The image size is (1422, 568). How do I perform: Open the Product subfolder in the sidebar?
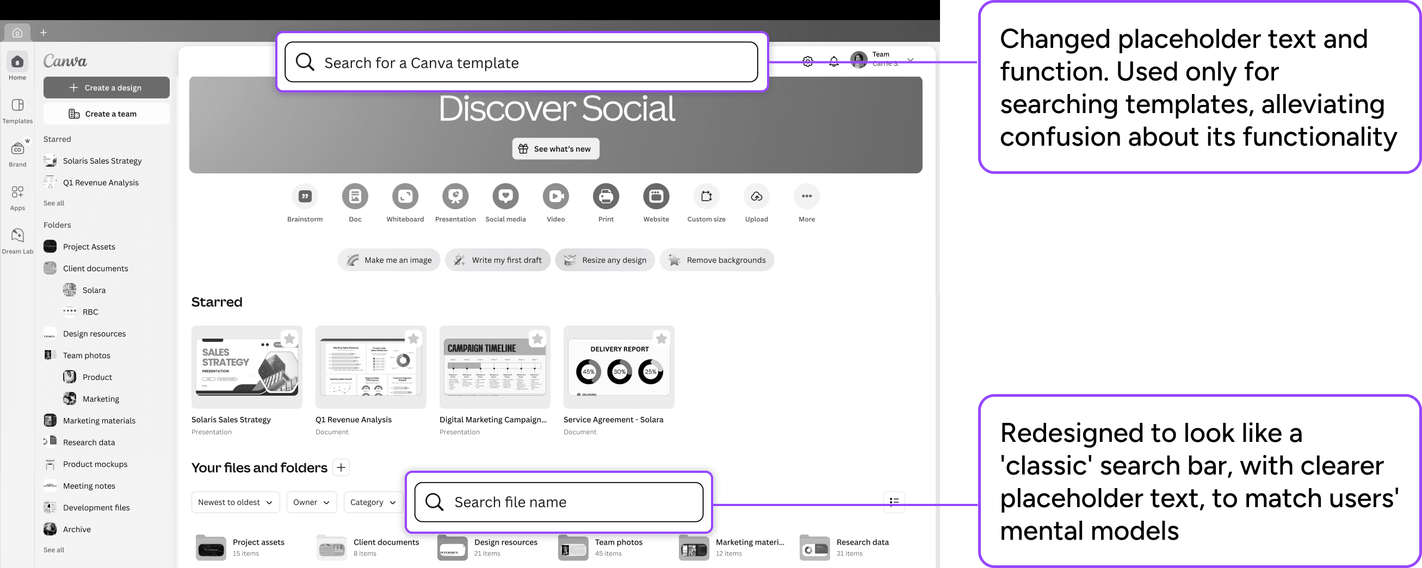[x=88, y=377]
